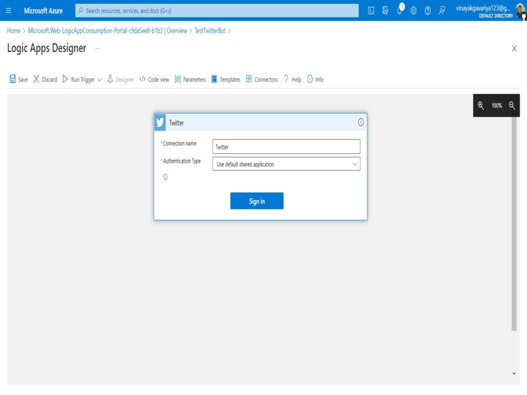527x395 pixels.
Task: Click the Designer toolbar item
Action: coord(121,79)
